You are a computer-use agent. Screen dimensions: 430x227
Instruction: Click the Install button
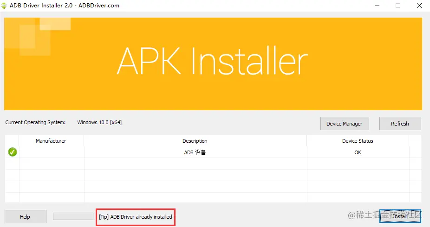click(x=400, y=216)
